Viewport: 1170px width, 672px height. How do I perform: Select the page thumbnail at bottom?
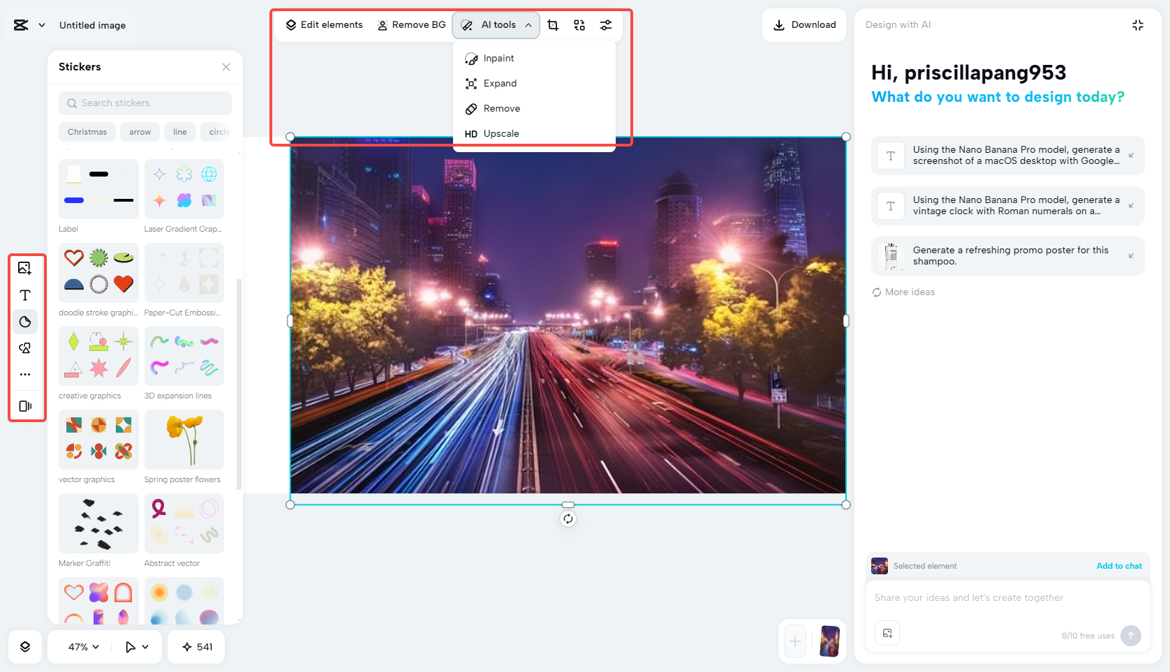pyautogui.click(x=829, y=641)
